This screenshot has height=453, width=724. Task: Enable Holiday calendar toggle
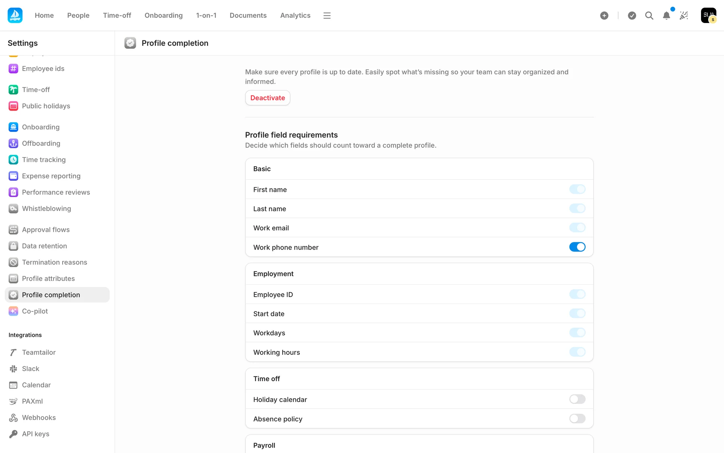click(x=577, y=399)
